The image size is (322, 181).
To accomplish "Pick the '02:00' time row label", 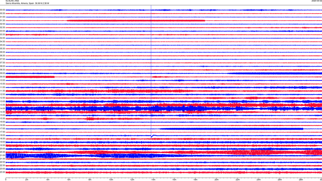I will [x=2, y=24].
